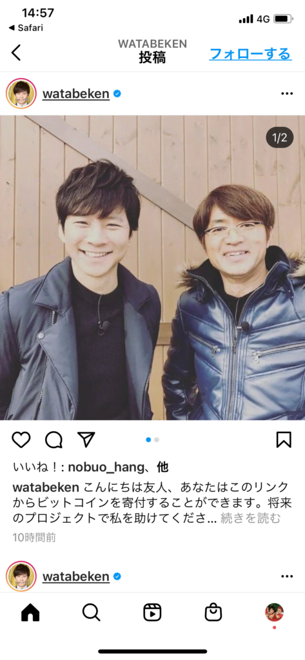Screen dimensions: 305x660
Task: Open Shop bag icon
Action: point(213,612)
